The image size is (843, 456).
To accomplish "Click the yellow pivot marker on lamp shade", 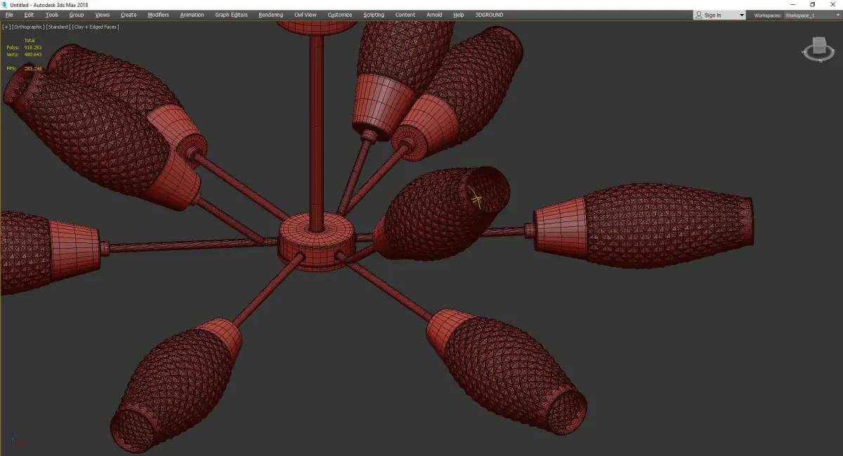I will point(476,199).
